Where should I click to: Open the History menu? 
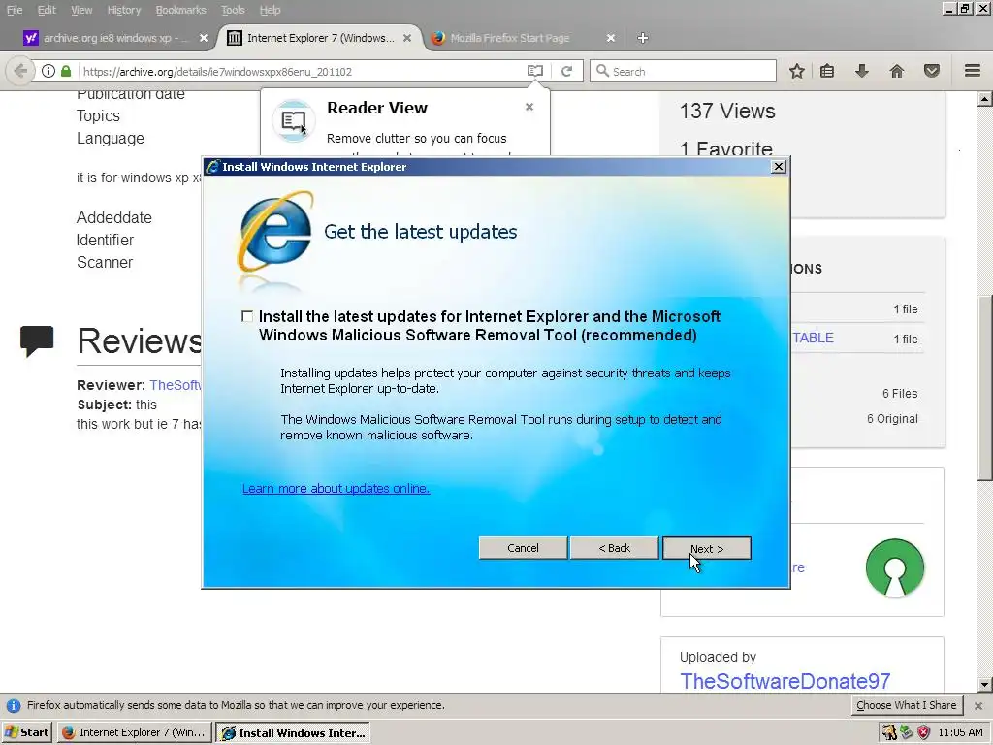123,10
